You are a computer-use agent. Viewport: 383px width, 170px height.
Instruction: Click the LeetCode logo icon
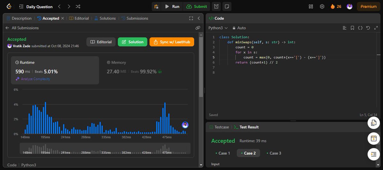9,6
